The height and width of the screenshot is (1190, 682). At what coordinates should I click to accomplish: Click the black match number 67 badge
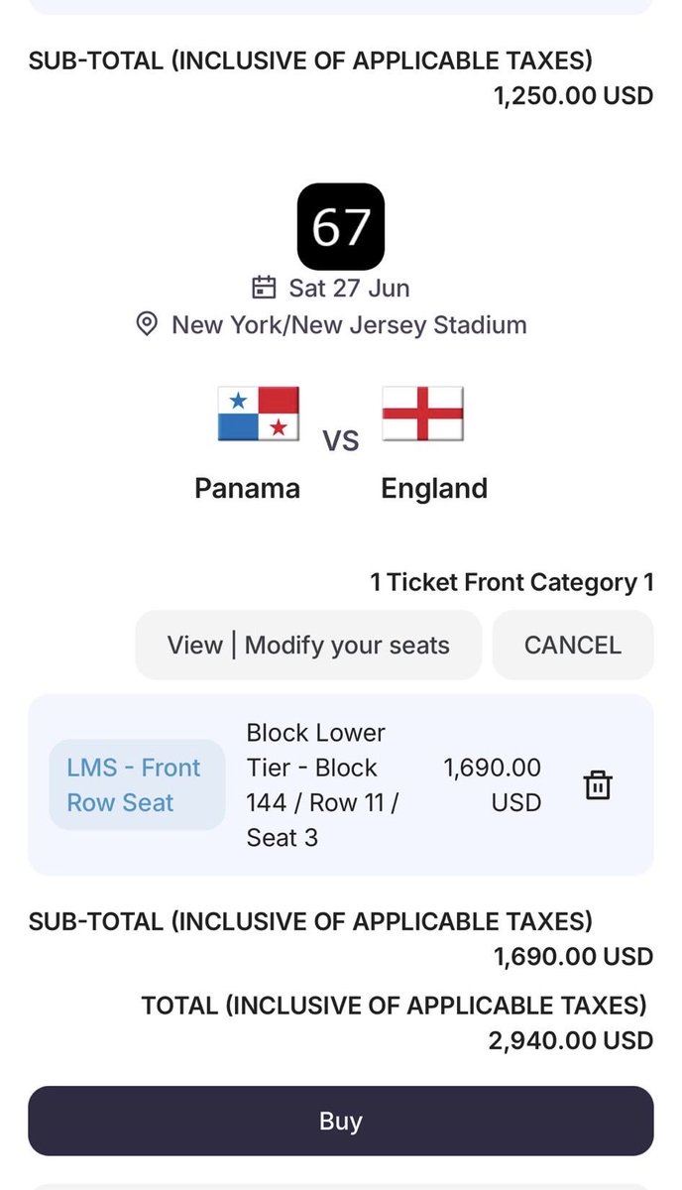click(x=341, y=226)
